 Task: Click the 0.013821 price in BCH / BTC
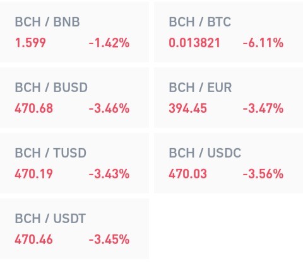point(194,43)
